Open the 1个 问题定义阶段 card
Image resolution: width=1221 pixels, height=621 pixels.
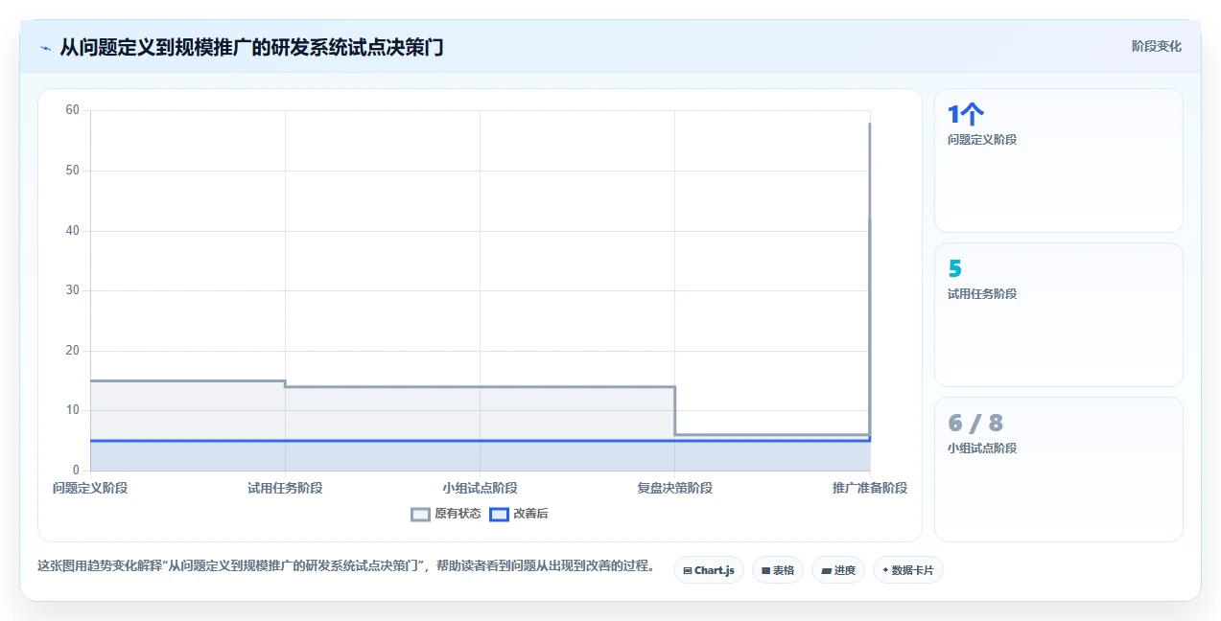[x=1059, y=160]
